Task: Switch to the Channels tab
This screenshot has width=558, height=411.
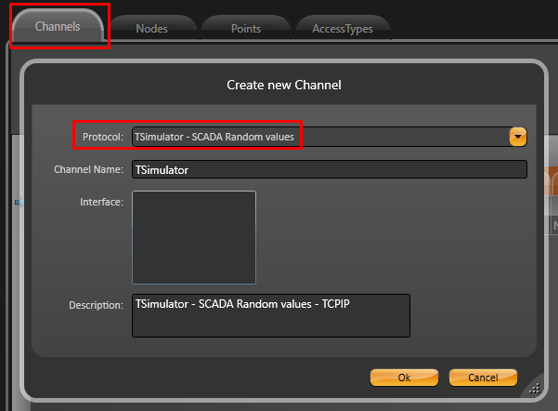Action: 58,28
